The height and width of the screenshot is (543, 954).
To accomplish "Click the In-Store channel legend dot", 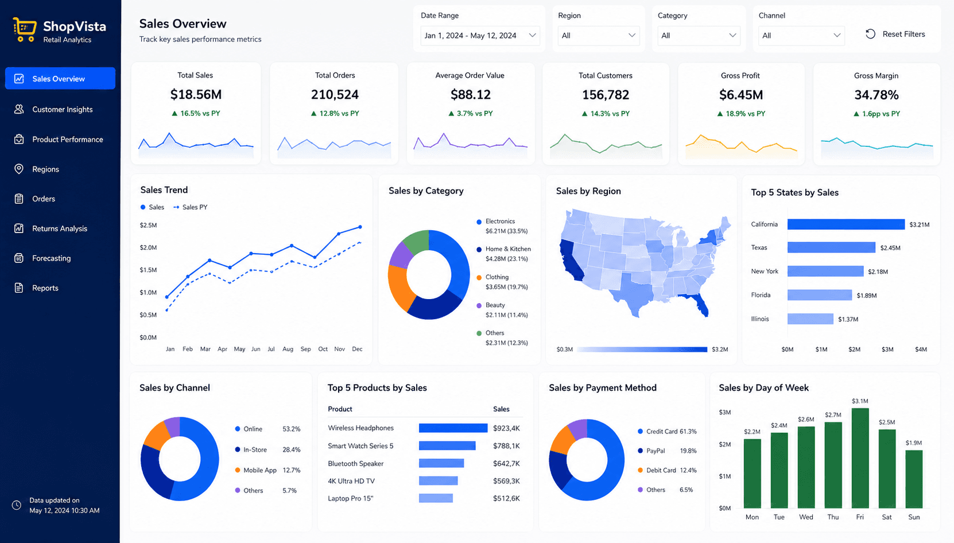I will click(238, 449).
